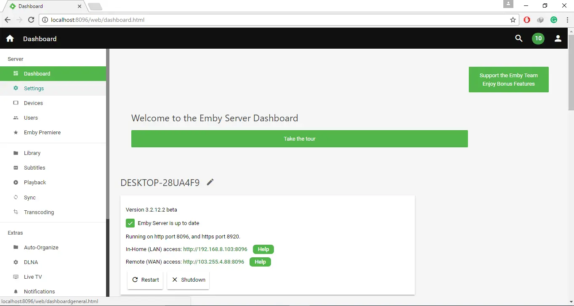Click the Subtitles icon in the sidebar
574x306 pixels.
click(16, 167)
